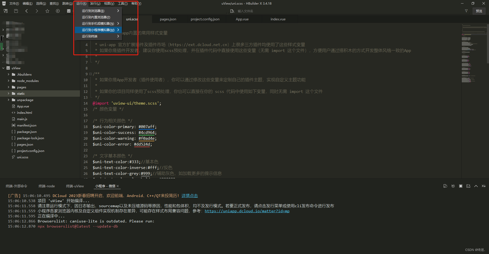Image resolution: width=489 pixels, height=254 pixels.
Task: Click the run play icon in toolbar
Action: coord(58,11)
